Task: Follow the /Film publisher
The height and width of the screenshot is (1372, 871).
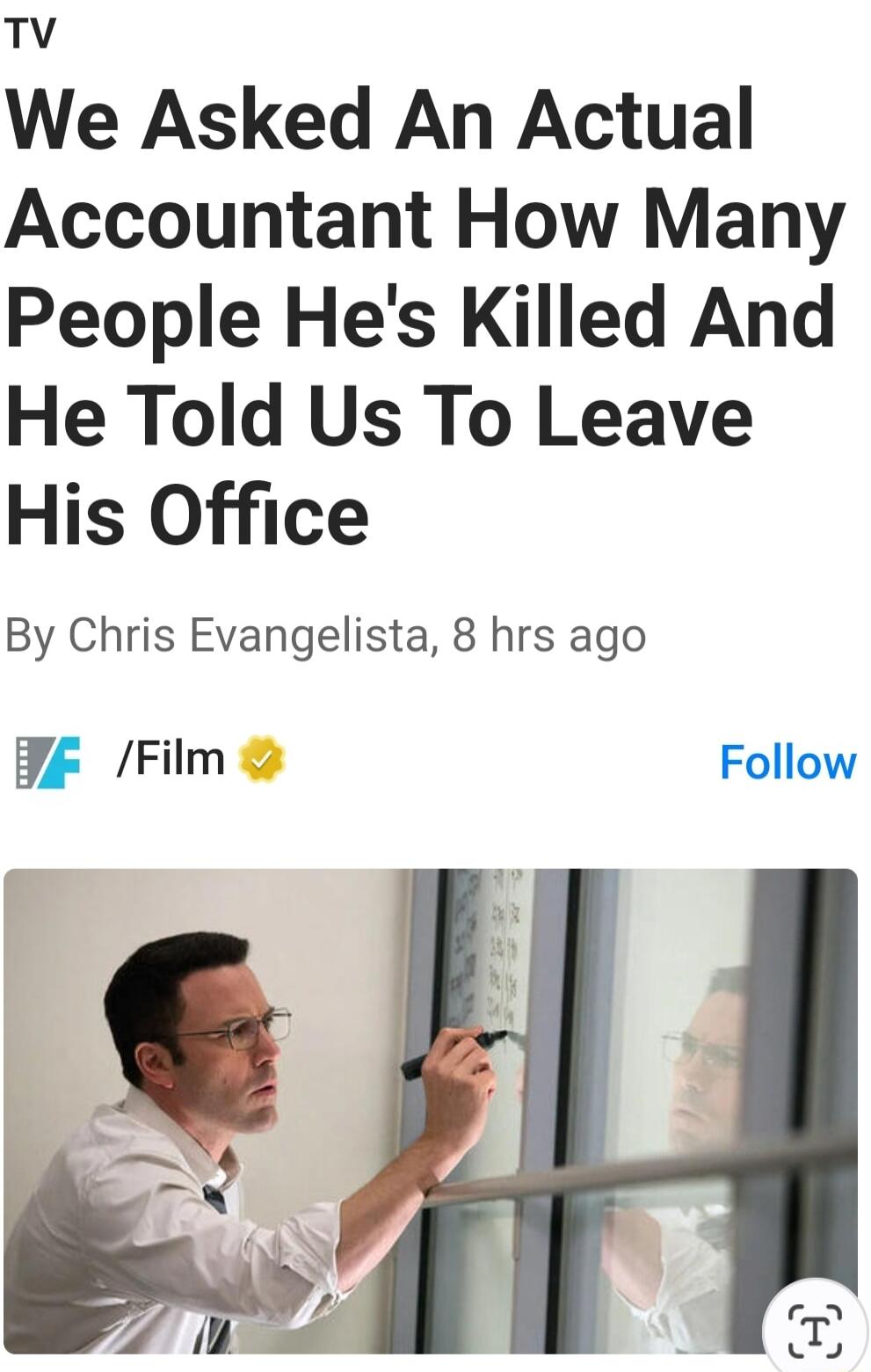Action: 787,762
